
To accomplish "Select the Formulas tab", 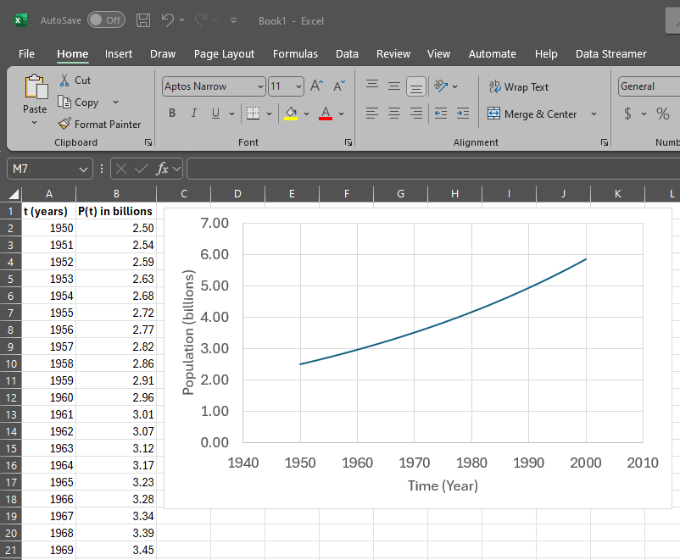I will [x=295, y=53].
